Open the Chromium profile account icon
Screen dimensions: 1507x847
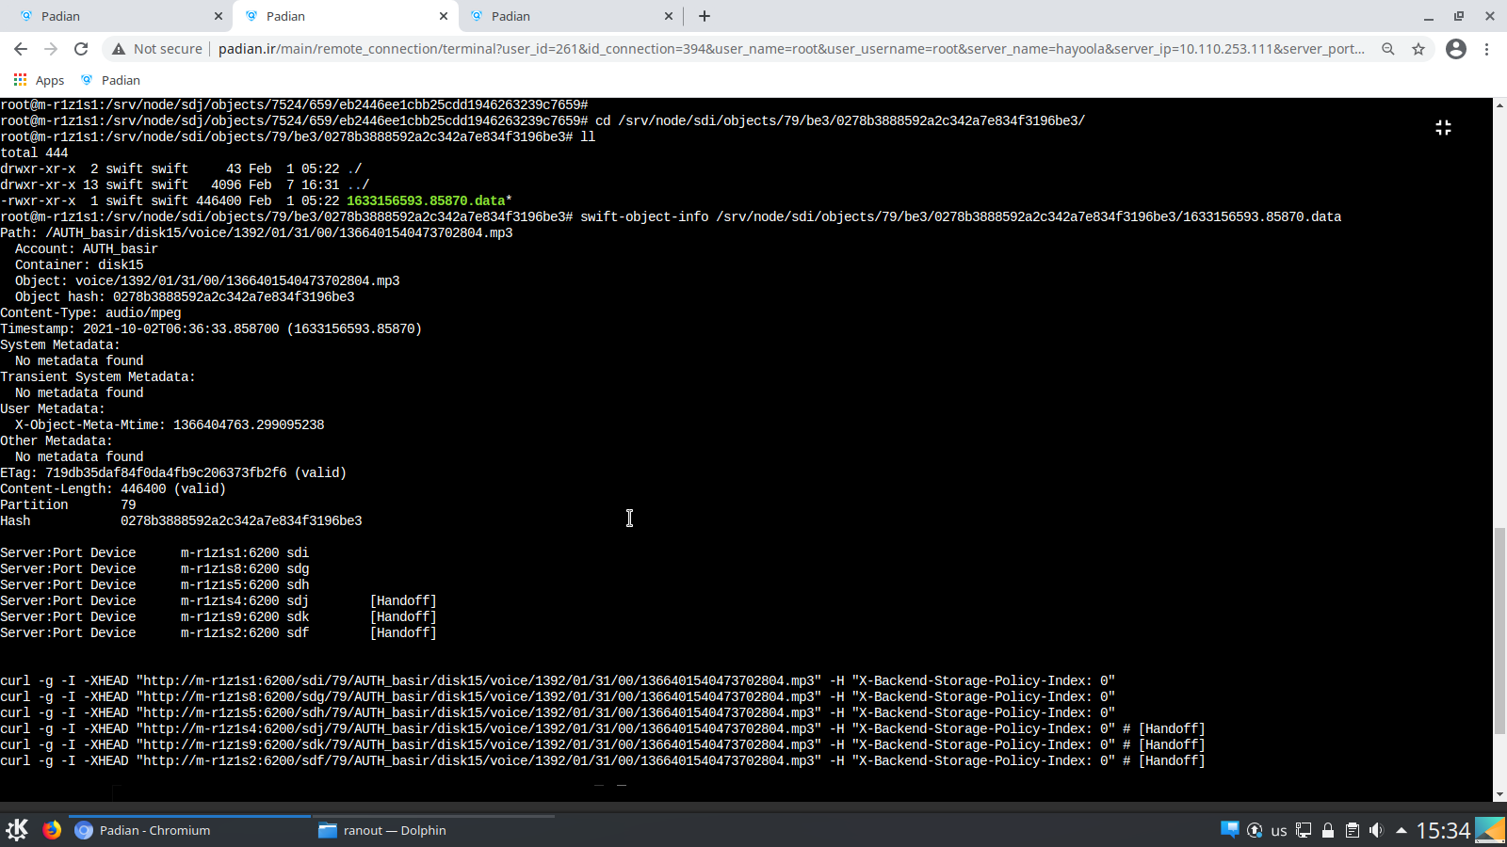coord(1456,49)
